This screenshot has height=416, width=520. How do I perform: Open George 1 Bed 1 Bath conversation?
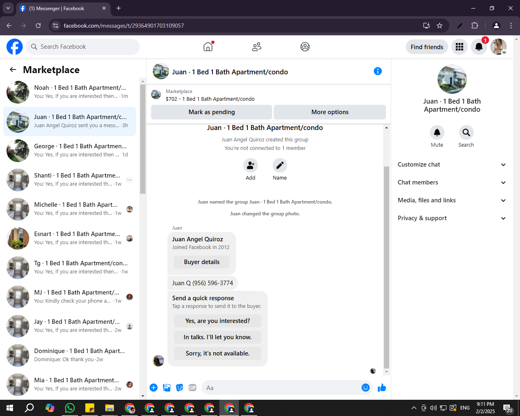pos(70,151)
